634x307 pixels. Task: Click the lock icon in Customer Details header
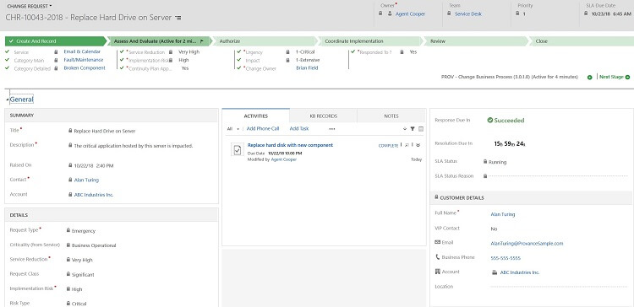(436, 197)
